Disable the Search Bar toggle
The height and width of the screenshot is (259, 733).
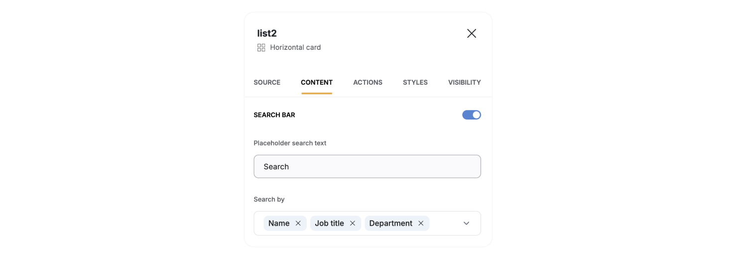coord(471,115)
